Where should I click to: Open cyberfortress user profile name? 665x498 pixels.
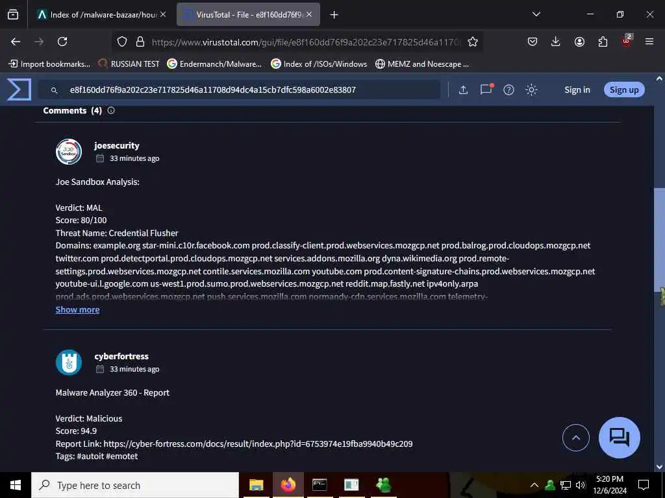(121, 357)
